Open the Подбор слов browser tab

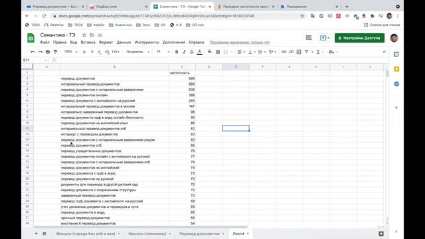click(x=118, y=7)
